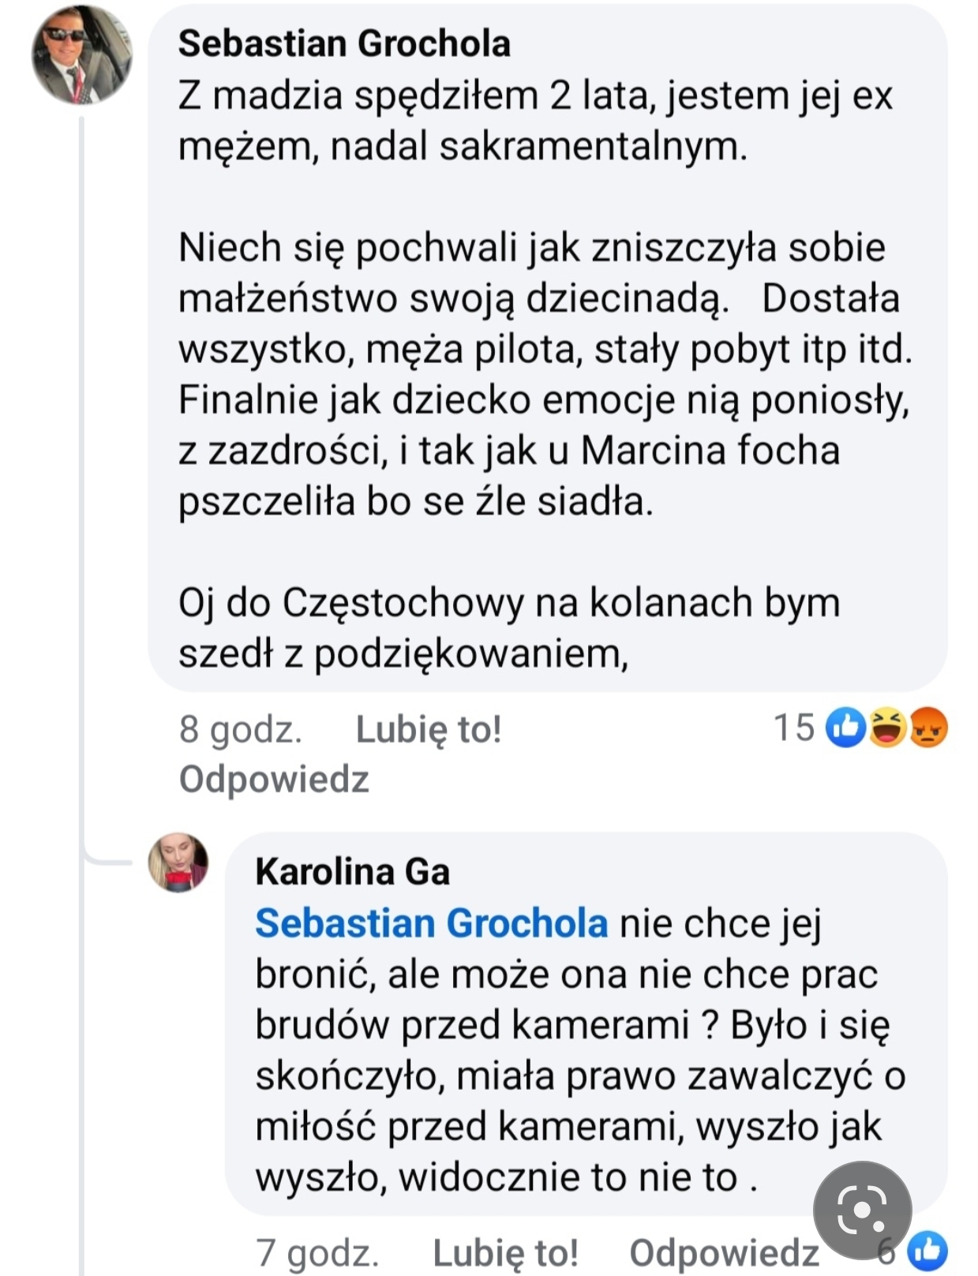Image resolution: width=978 pixels, height=1276 pixels.
Task: Click the "8 godz." comment timestamp
Action: 241,728
